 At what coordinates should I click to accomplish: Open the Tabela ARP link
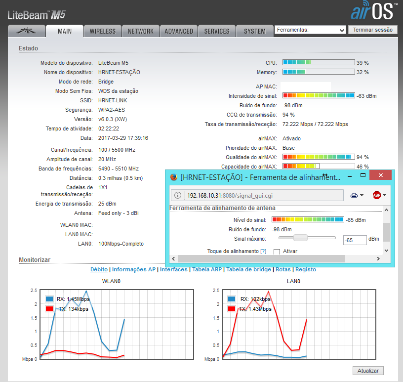[207, 269]
